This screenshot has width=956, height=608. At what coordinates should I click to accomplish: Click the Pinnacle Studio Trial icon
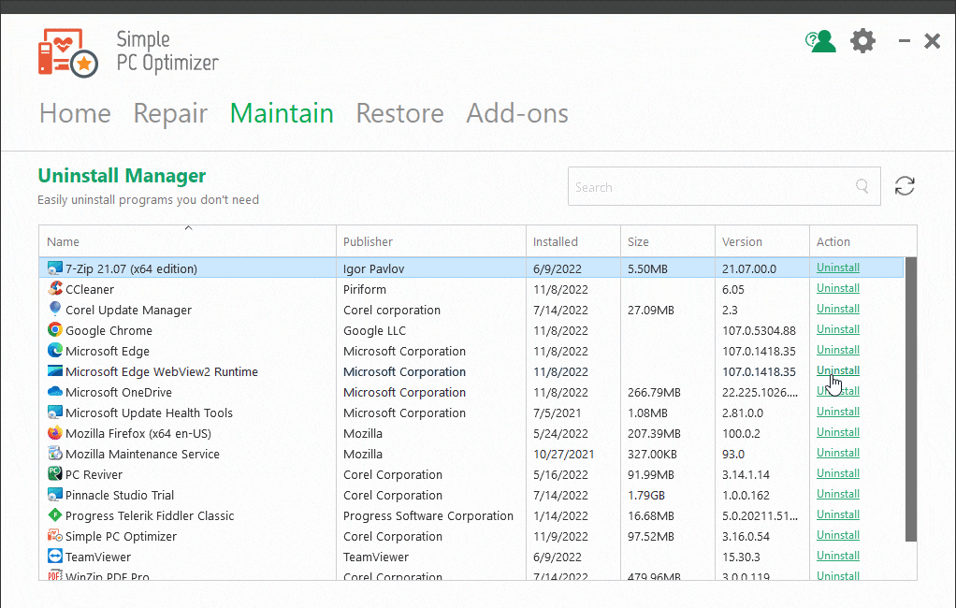coord(55,495)
